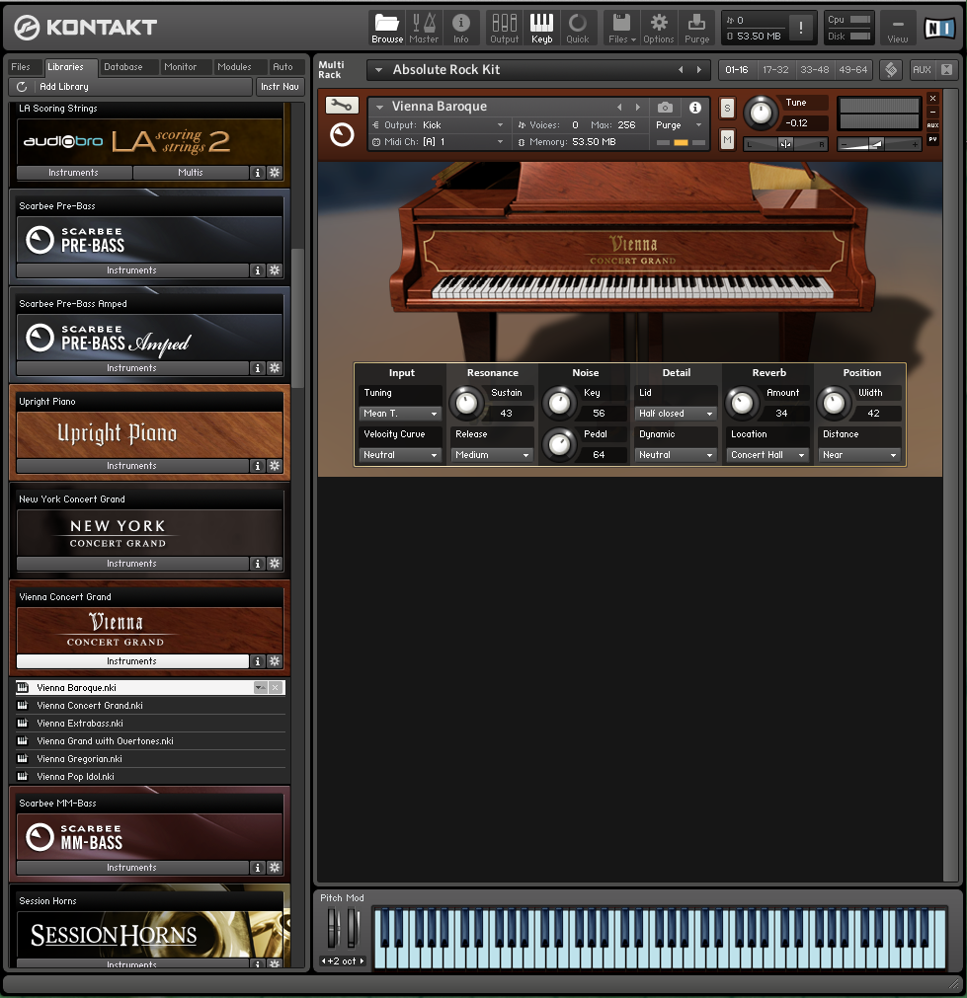Open settings gear for Upright Piano library
Screen dimensions: 967x998
(x=275, y=466)
